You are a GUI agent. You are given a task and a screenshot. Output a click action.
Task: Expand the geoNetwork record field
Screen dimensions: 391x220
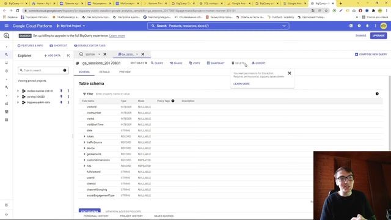point(84,154)
